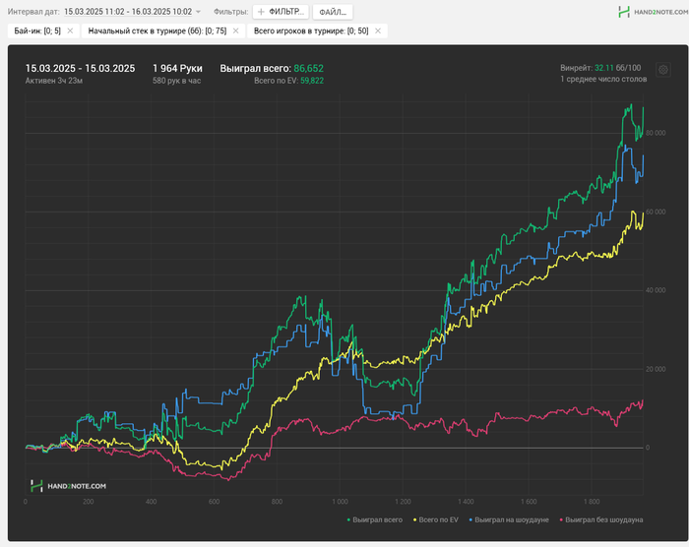The height and width of the screenshot is (547, 689).
Task: Click the 15.03.2025 - 15.03.2025 session date heading
Action: click(80, 69)
